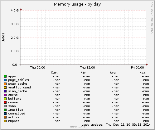The image size is (155, 130).
Task: Click the 'Bytes' y-axis label
Action: click(3, 38)
